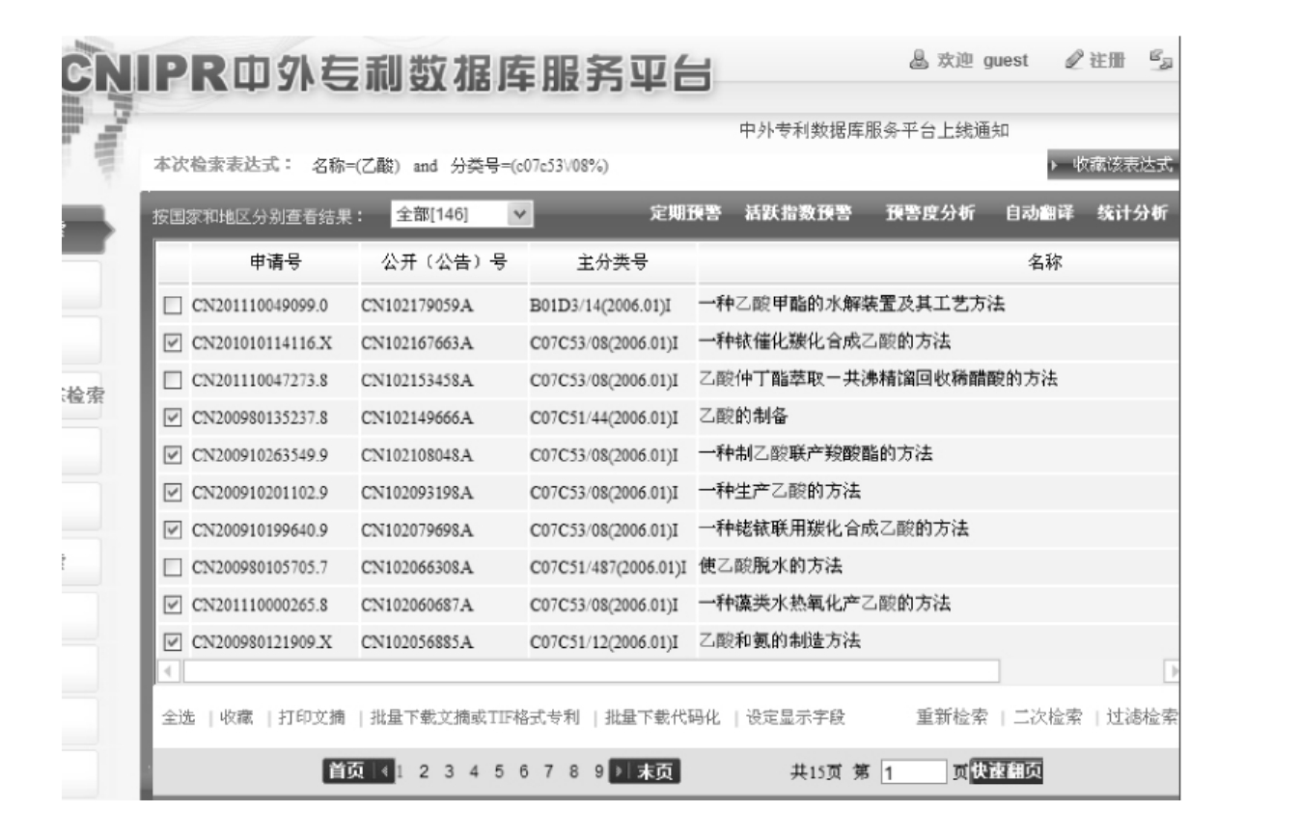The height and width of the screenshot is (838, 1300).
Task: Select 批量下载文摘或TIF格式专利
Action: pos(476,717)
